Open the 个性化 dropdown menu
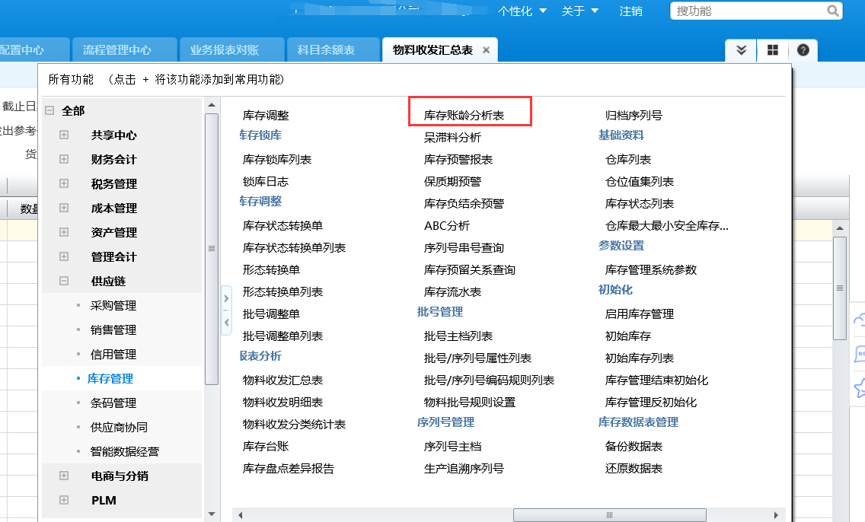865x522 pixels. pos(522,11)
